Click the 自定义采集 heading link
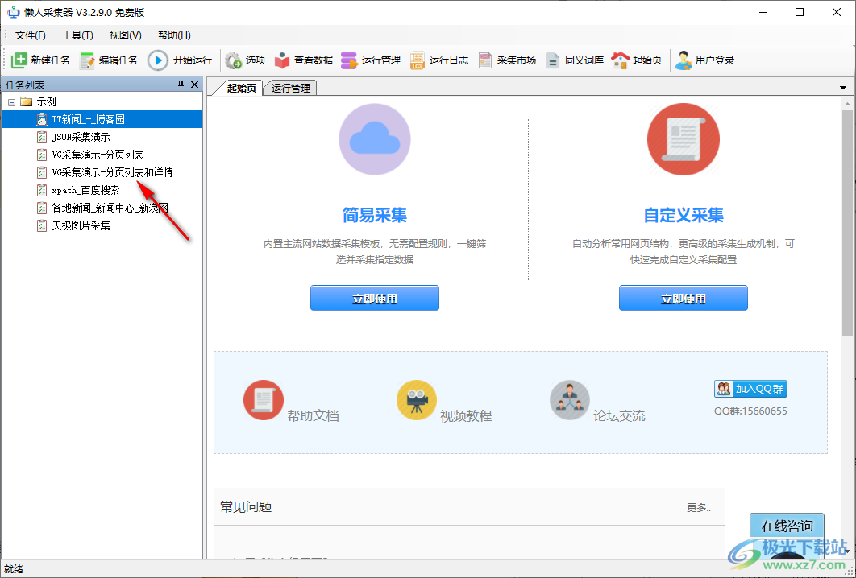This screenshot has width=856, height=578. click(684, 216)
